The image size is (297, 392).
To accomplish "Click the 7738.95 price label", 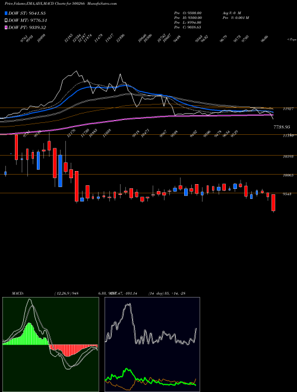I will [x=282, y=127].
